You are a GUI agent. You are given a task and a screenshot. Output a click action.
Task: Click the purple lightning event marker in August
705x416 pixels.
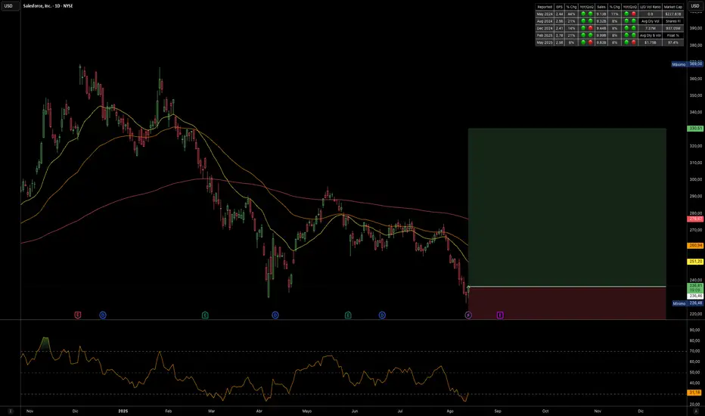click(468, 315)
